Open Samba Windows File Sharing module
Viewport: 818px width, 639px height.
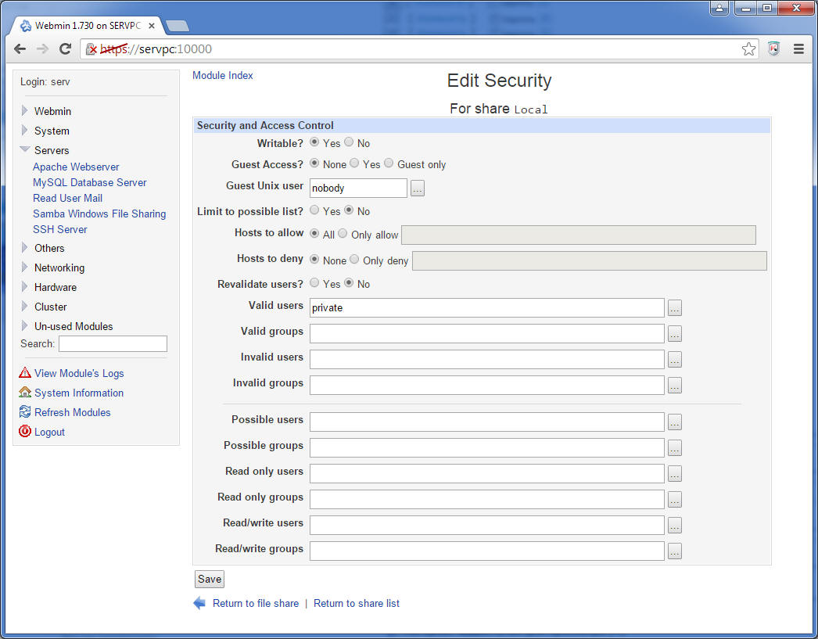[99, 214]
